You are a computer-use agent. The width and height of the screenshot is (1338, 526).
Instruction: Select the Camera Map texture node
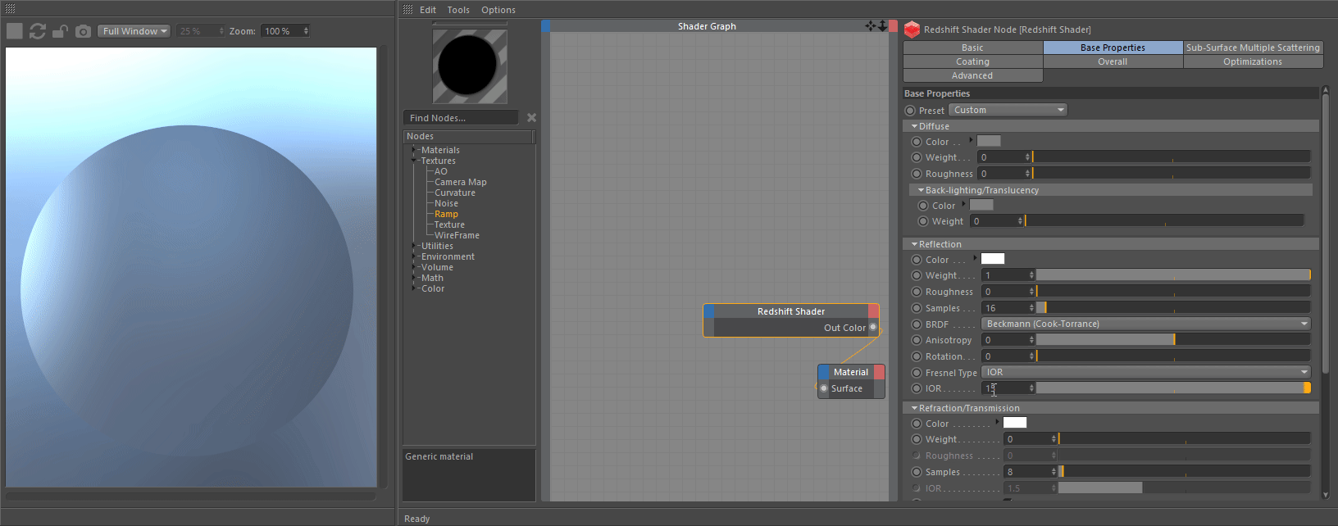461,182
